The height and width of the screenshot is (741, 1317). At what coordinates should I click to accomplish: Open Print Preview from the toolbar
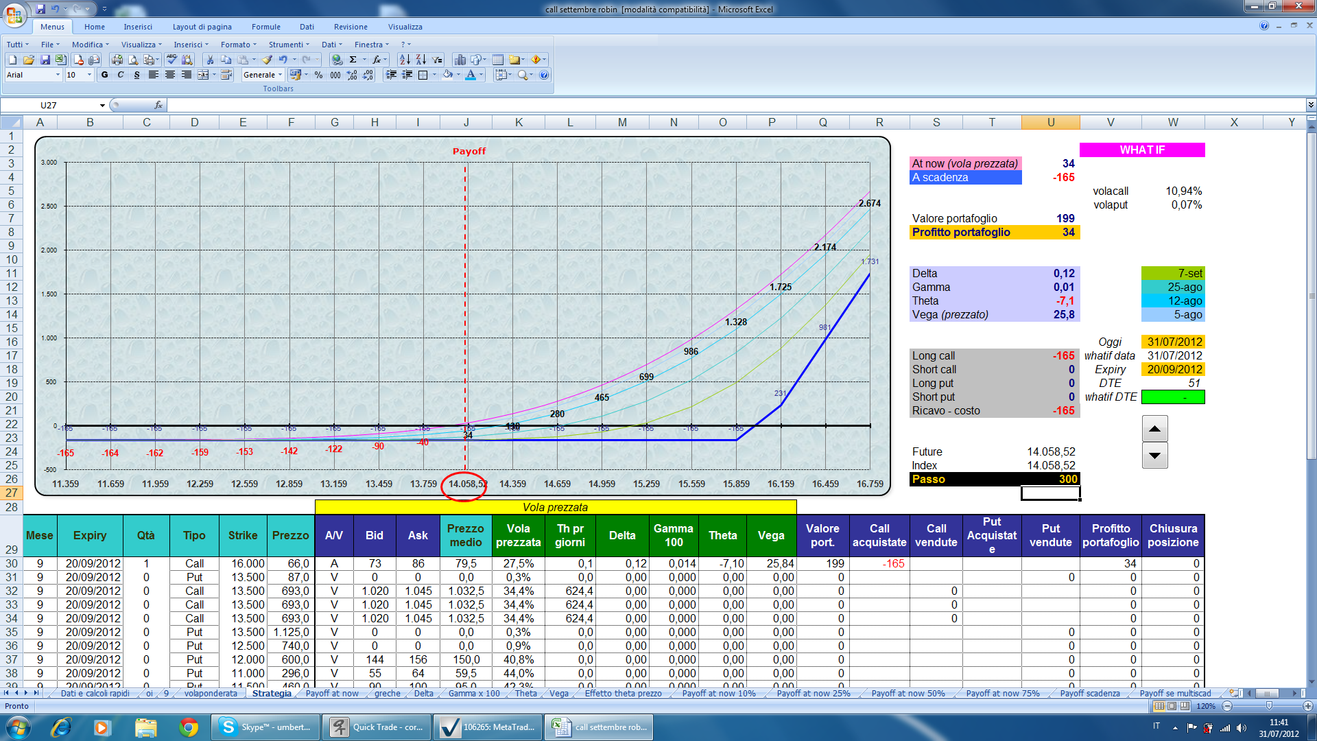tap(133, 60)
